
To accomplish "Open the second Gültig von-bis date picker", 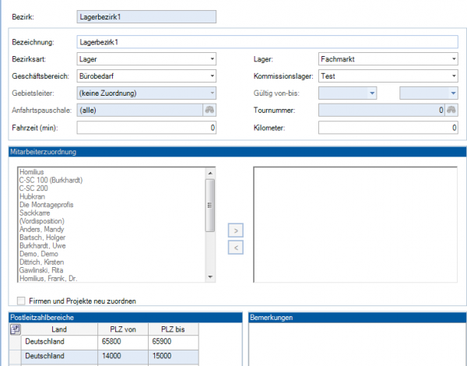I will pos(452,93).
